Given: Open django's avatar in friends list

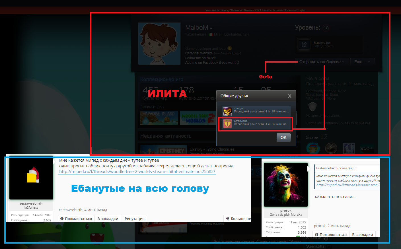Looking at the screenshot, I should (227, 111).
